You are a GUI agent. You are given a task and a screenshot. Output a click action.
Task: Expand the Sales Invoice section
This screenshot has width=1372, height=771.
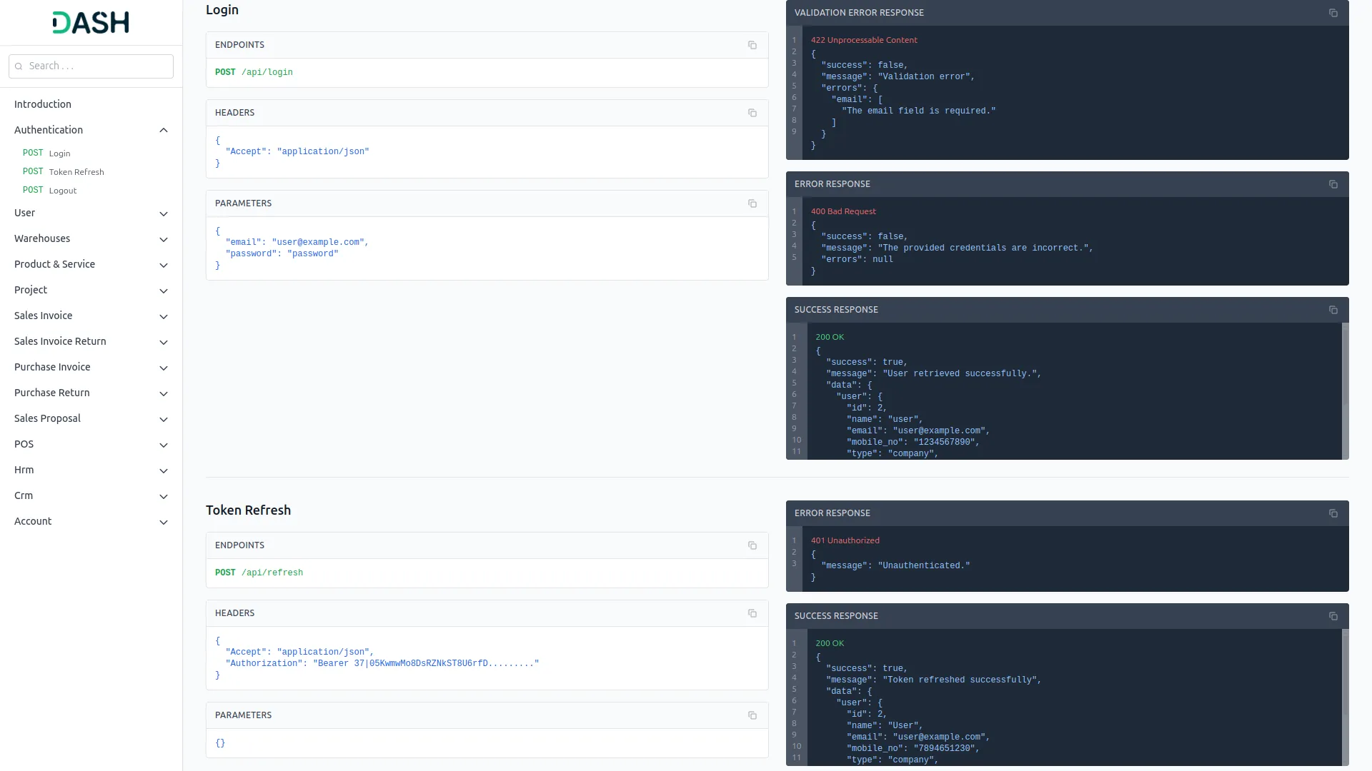[91, 316]
